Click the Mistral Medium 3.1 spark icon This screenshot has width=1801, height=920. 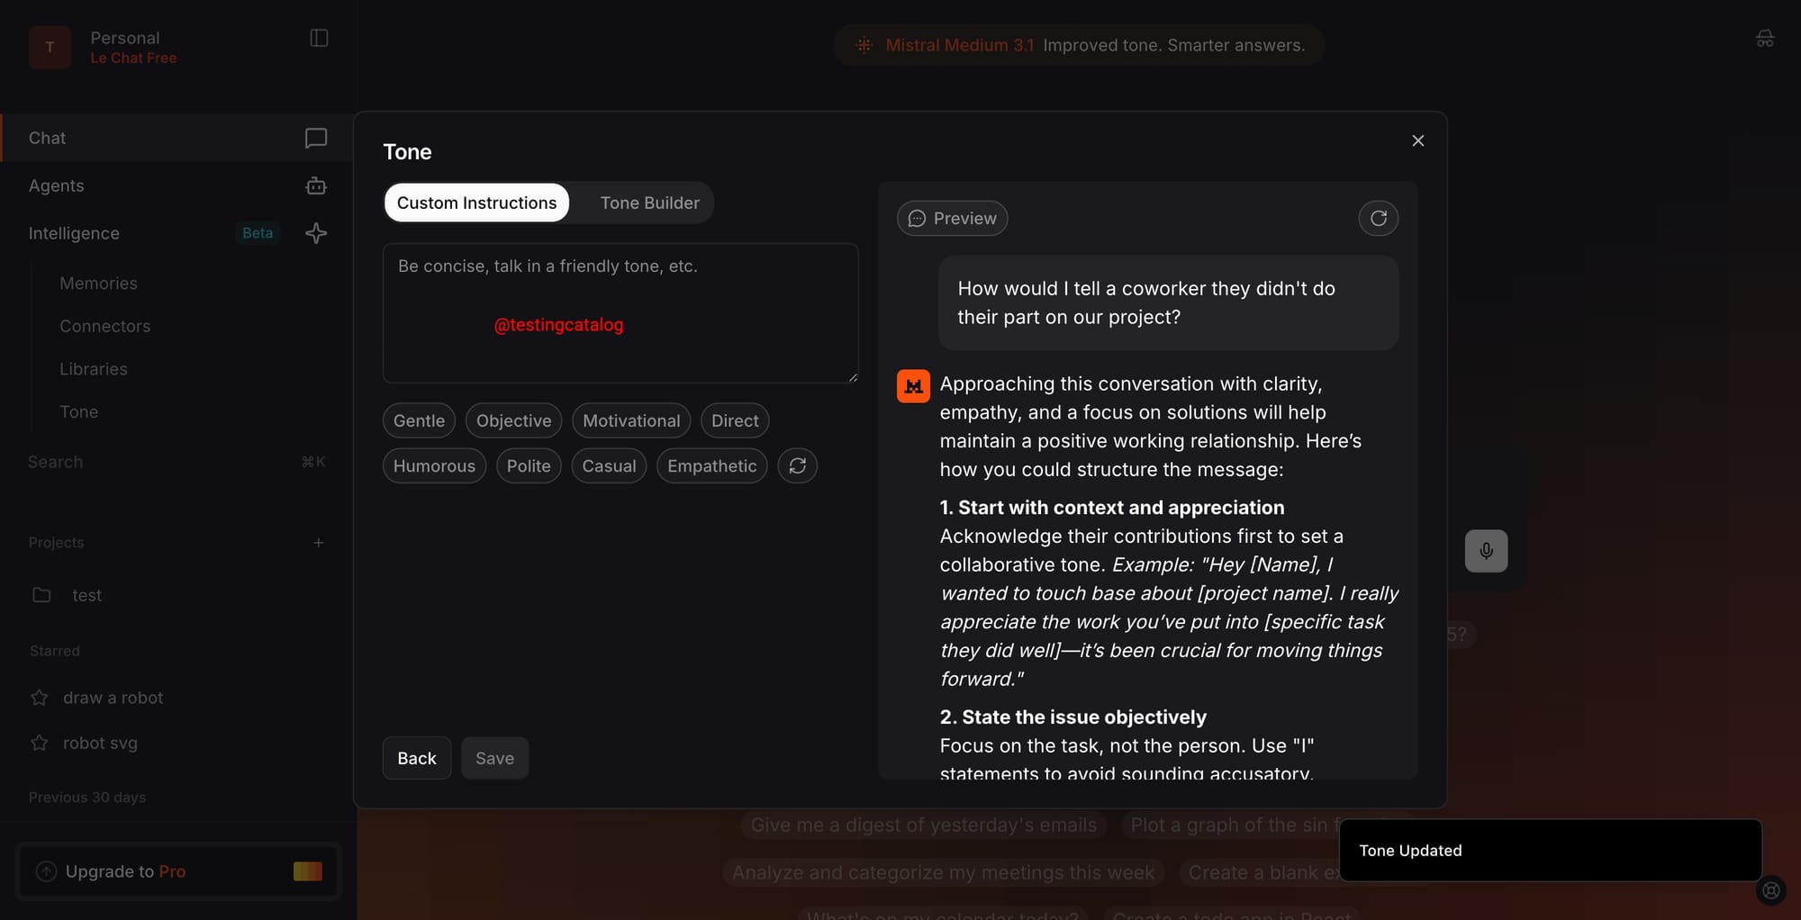(864, 45)
